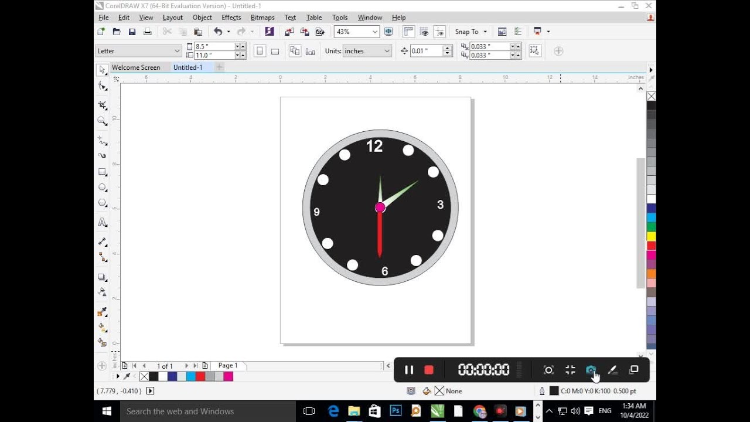Set page orientation to Landscape
The image size is (750, 422).
tap(275, 51)
